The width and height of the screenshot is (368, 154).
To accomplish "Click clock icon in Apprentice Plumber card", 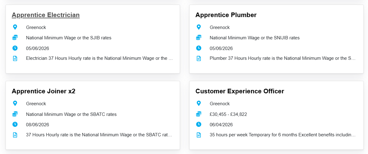I will (199, 48).
